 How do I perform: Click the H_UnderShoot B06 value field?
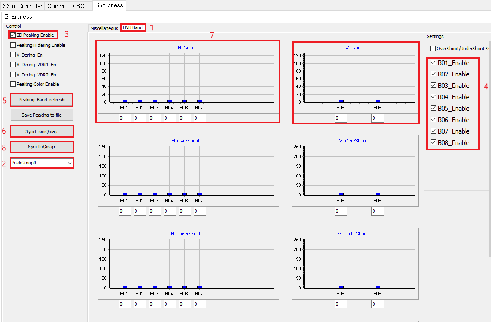point(185,304)
